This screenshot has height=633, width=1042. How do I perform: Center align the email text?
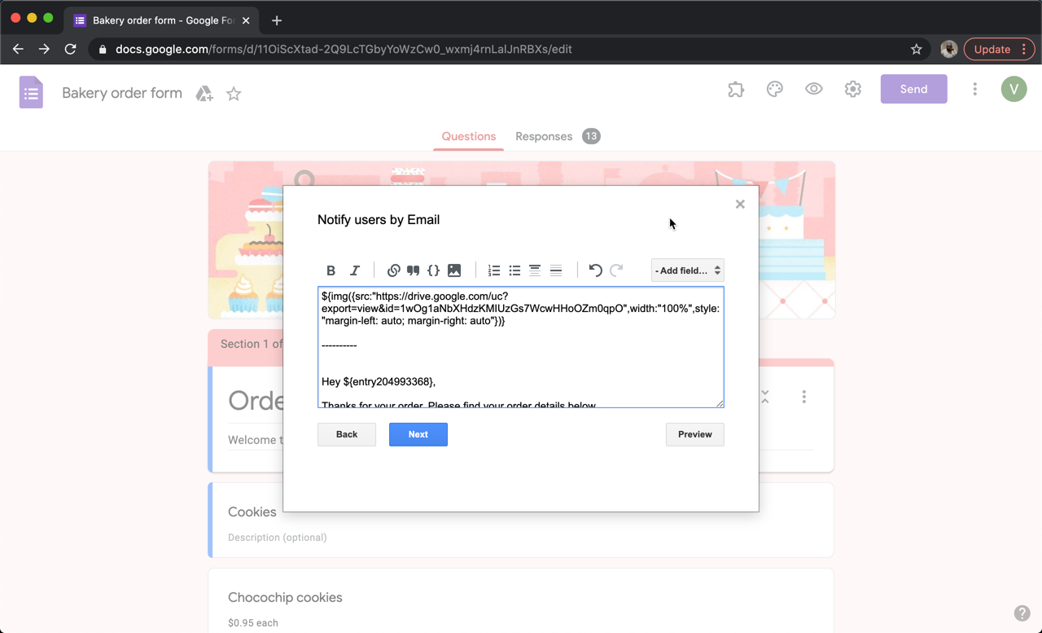[535, 270]
